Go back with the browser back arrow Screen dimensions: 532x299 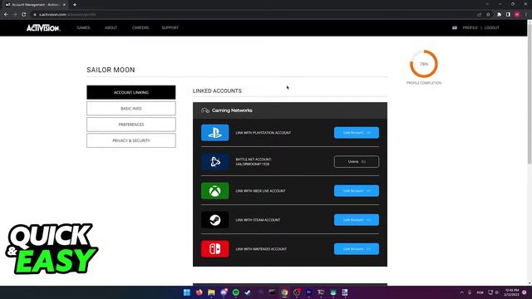(6, 15)
